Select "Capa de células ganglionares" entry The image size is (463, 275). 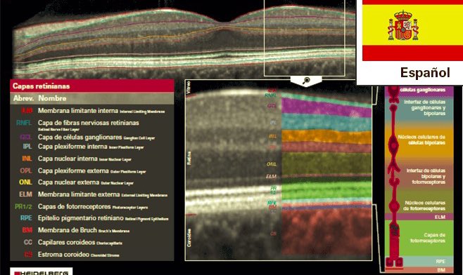80,137
